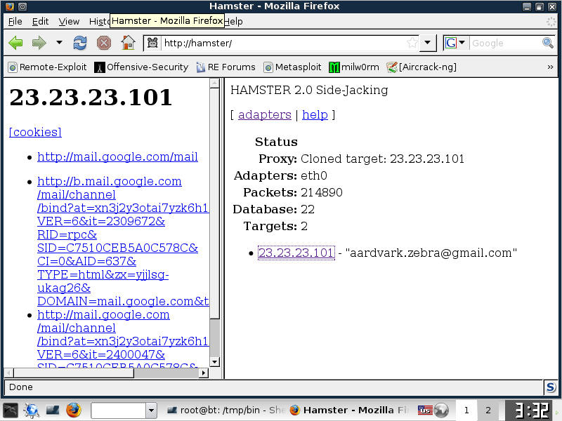Open the Metasploit bookmark

click(292, 67)
